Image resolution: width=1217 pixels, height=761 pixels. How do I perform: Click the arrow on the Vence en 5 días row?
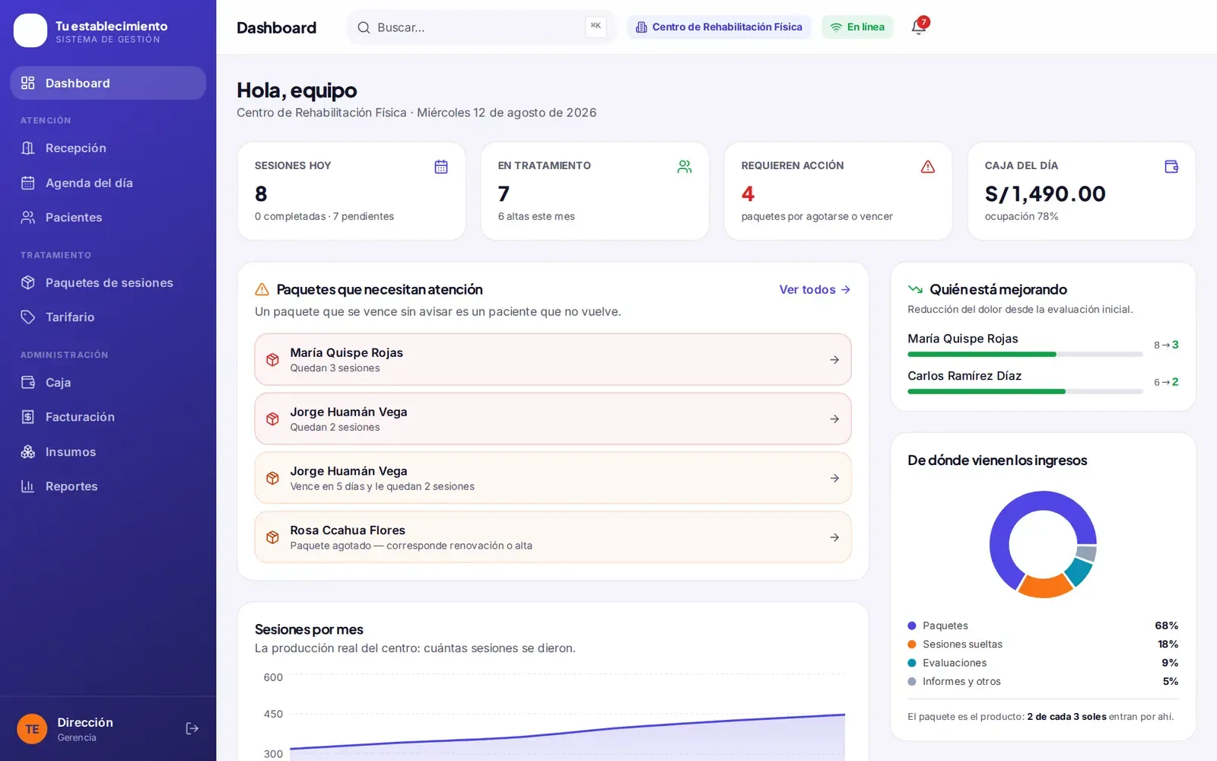pyautogui.click(x=834, y=479)
